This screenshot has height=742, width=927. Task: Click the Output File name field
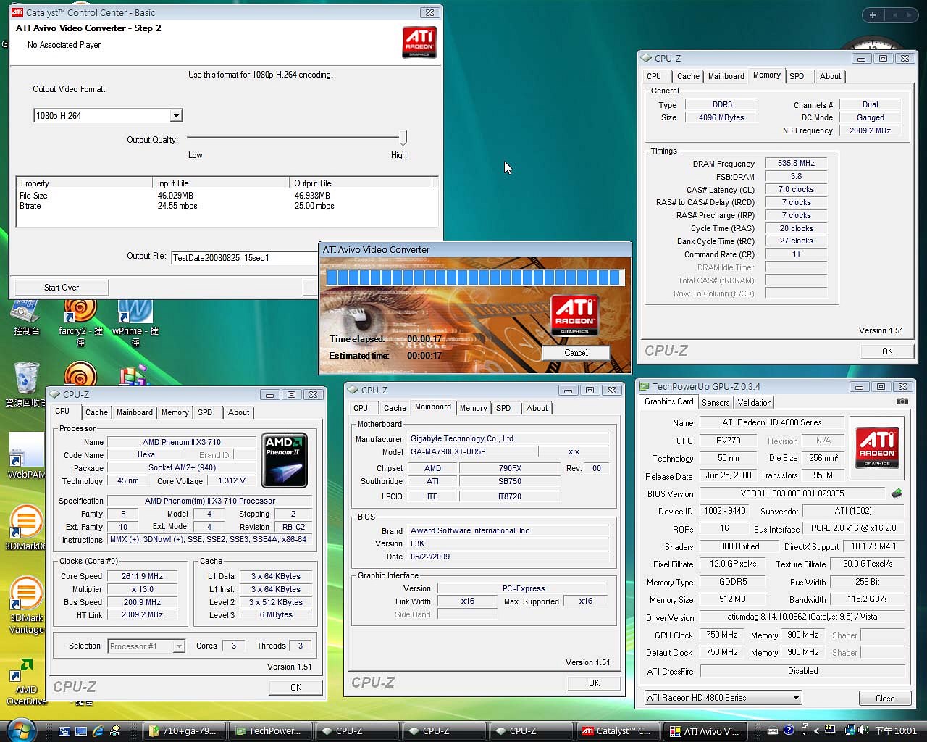pos(243,257)
